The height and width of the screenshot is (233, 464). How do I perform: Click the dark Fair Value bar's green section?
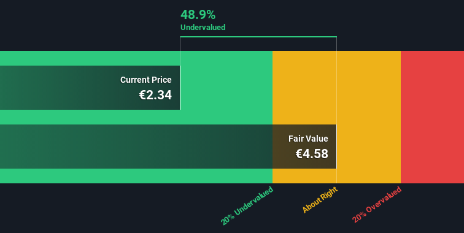pos(136,147)
